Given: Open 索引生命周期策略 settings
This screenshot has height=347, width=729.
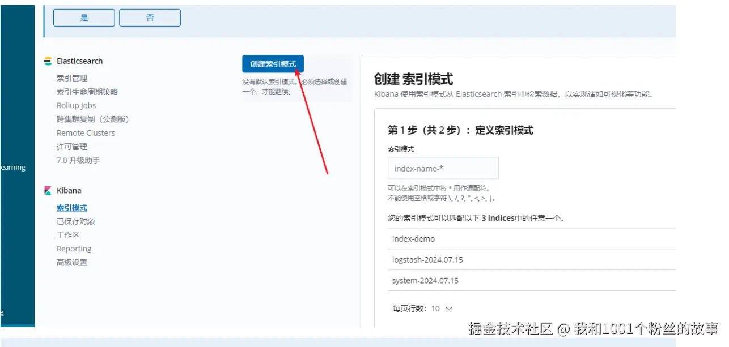Looking at the screenshot, I should [87, 92].
